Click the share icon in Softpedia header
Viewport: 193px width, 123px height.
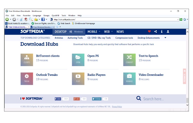click(x=156, y=32)
